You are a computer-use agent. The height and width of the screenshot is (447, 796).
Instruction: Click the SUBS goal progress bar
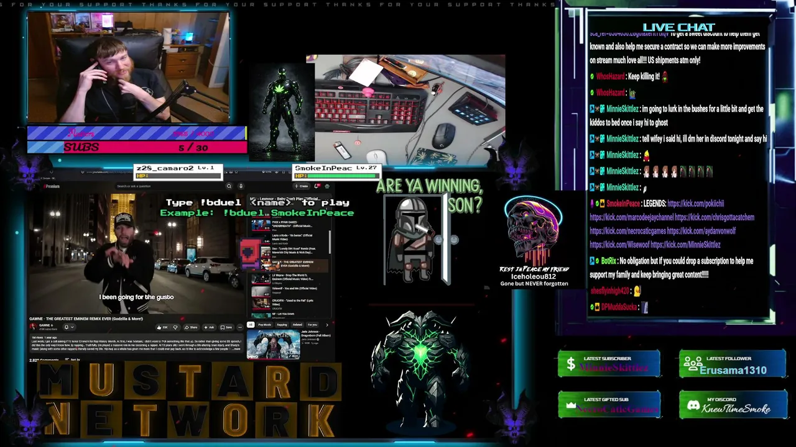(x=137, y=147)
